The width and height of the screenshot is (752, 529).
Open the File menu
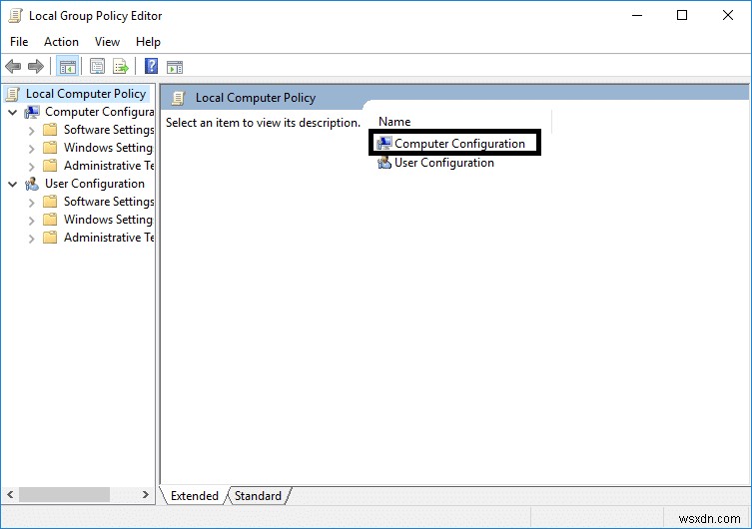pos(19,42)
